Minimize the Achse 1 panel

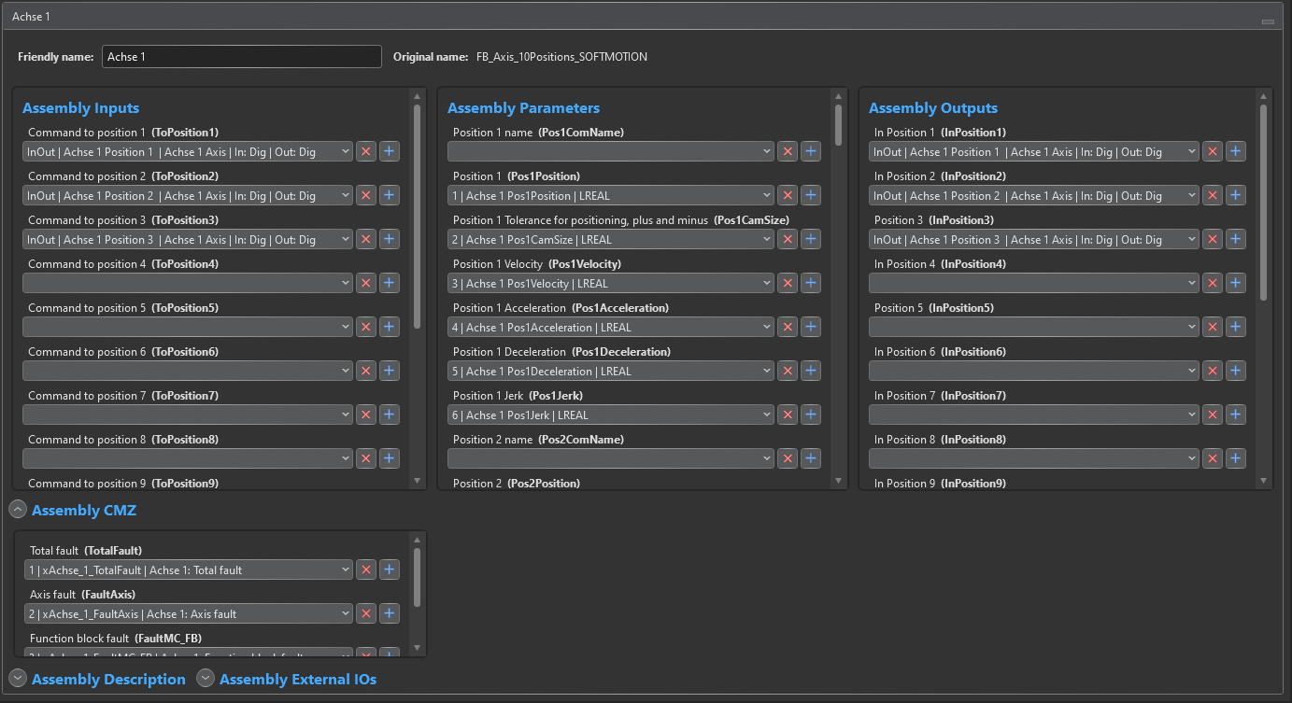pyautogui.click(x=1268, y=21)
